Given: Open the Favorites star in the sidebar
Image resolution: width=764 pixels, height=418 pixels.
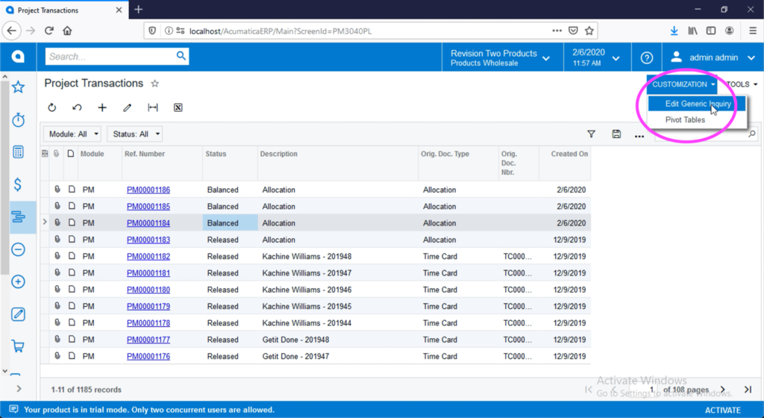Looking at the screenshot, I should (x=18, y=87).
